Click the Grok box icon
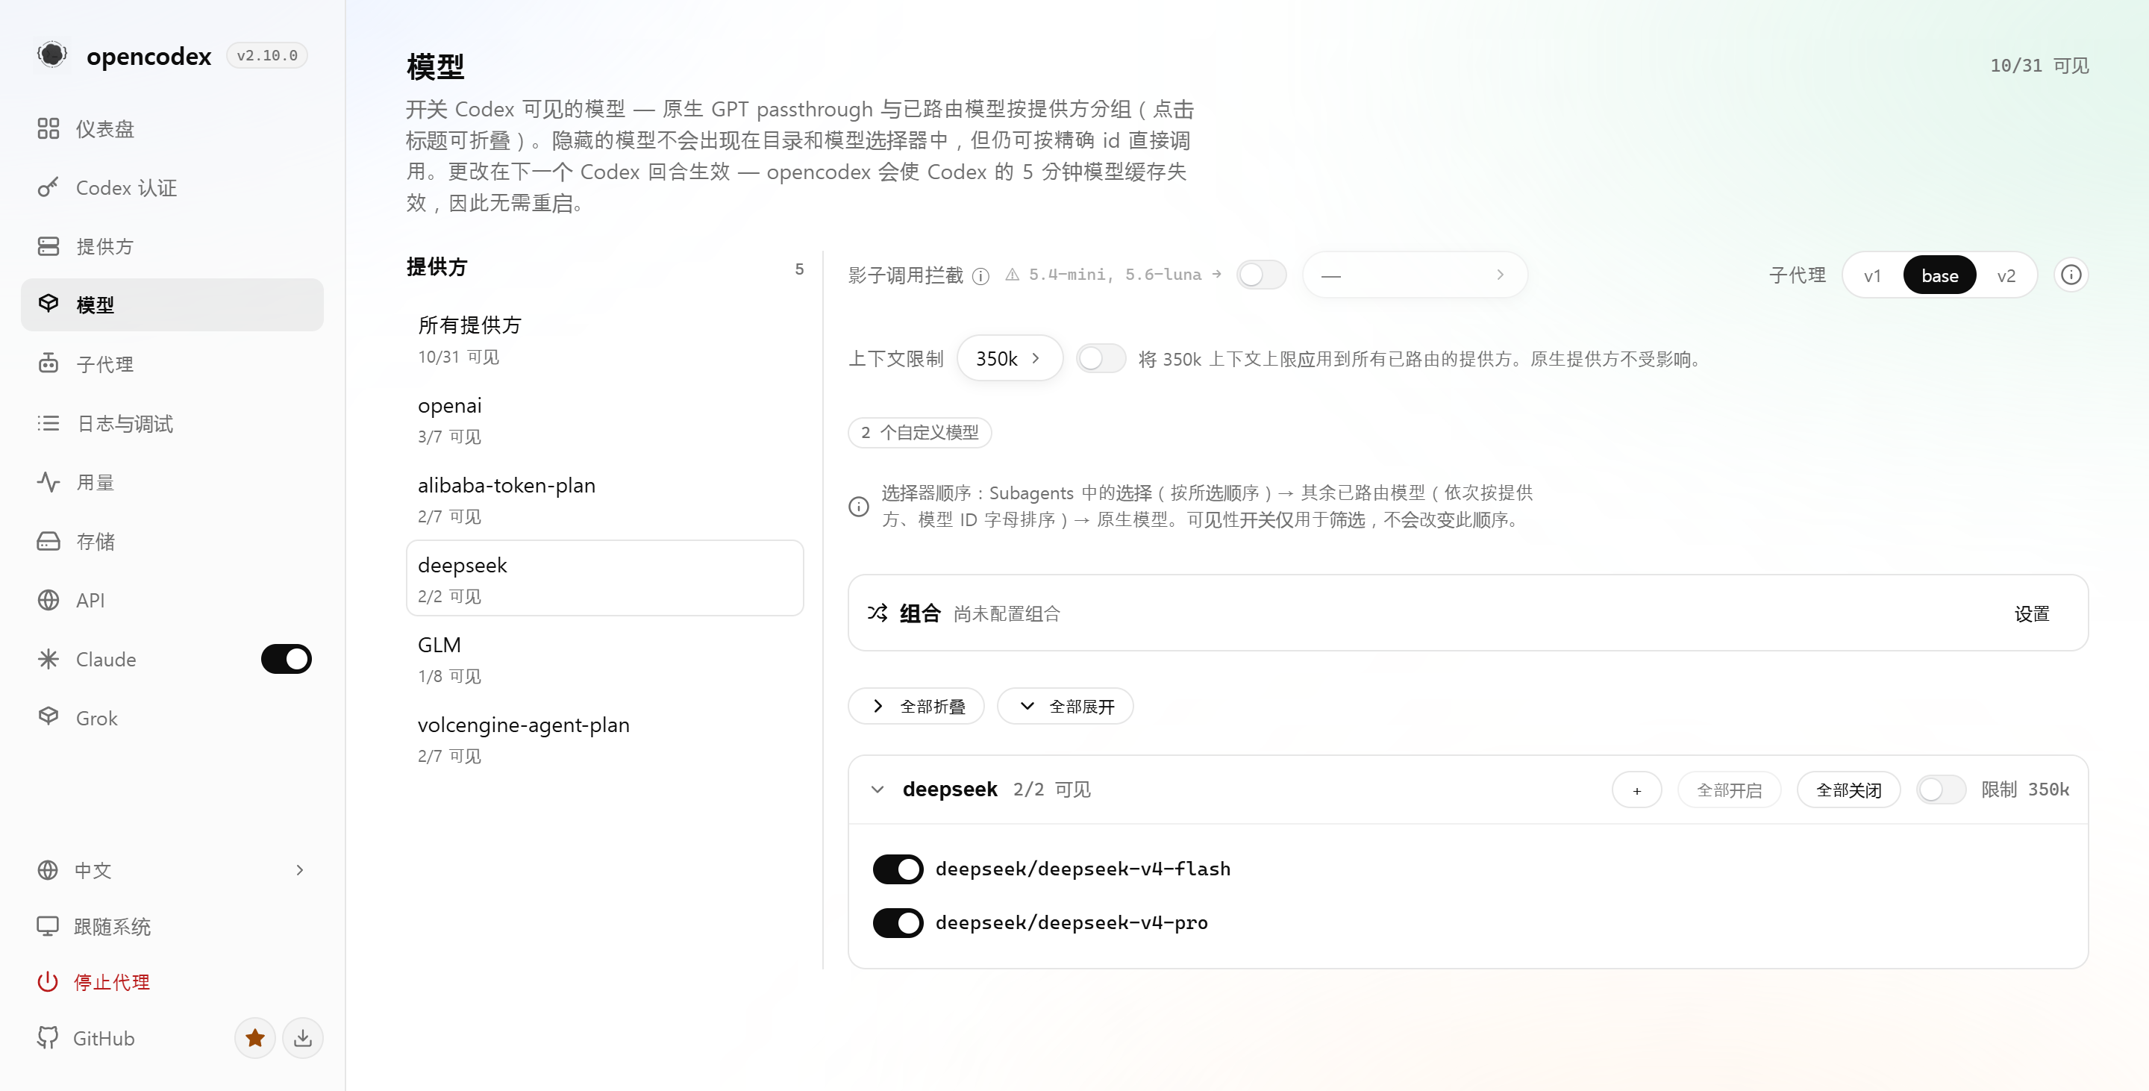Image resolution: width=2149 pixels, height=1091 pixels. (49, 717)
